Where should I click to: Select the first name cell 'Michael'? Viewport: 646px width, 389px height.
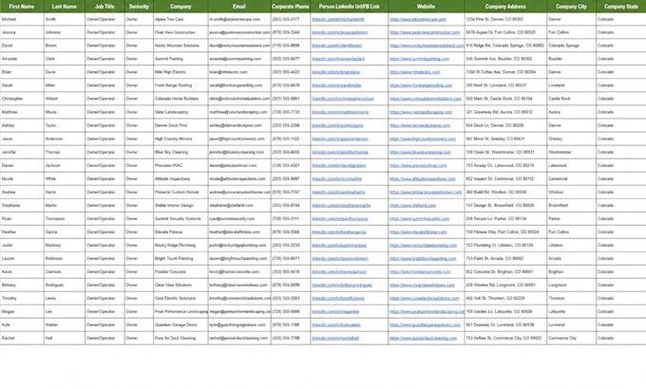click(x=22, y=19)
